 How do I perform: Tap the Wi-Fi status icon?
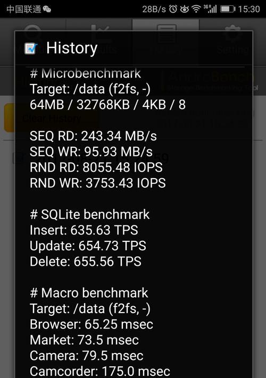(196, 9)
